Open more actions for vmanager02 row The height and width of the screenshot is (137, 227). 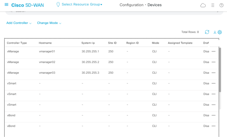214,62
